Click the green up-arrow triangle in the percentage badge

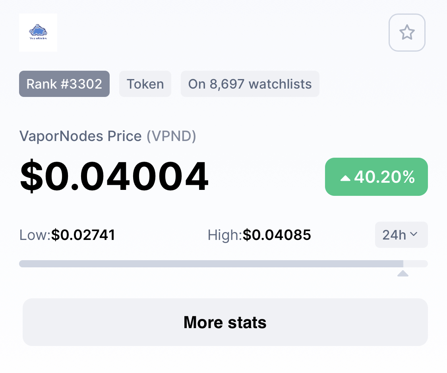pos(345,178)
